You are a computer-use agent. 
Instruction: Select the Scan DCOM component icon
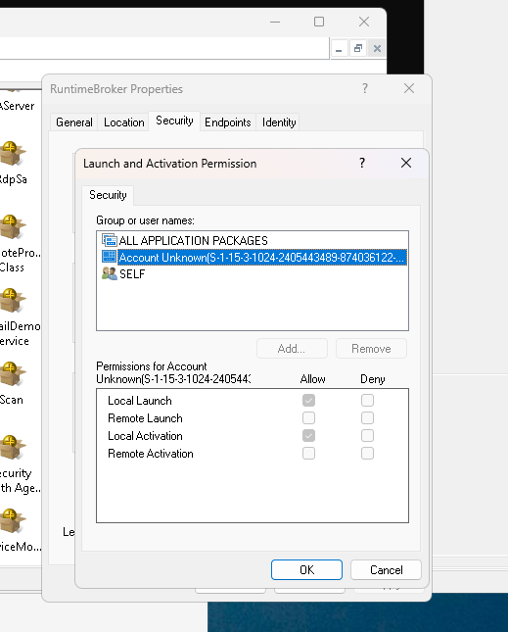pyautogui.click(x=12, y=373)
